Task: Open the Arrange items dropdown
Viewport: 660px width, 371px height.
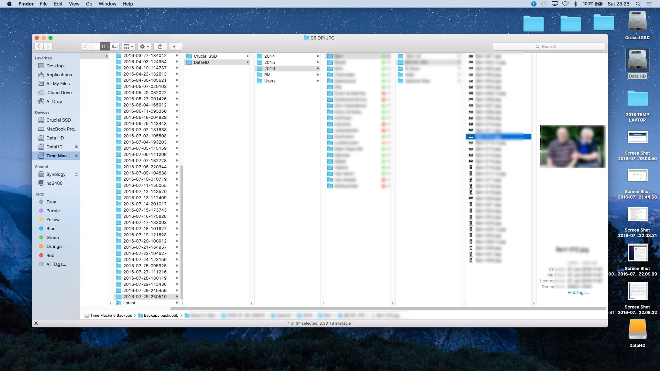Action: point(129,46)
